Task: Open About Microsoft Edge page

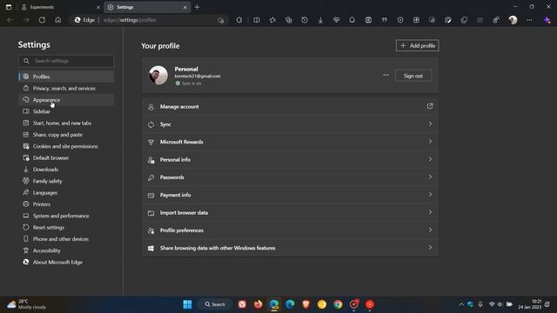Action: (x=66, y=263)
